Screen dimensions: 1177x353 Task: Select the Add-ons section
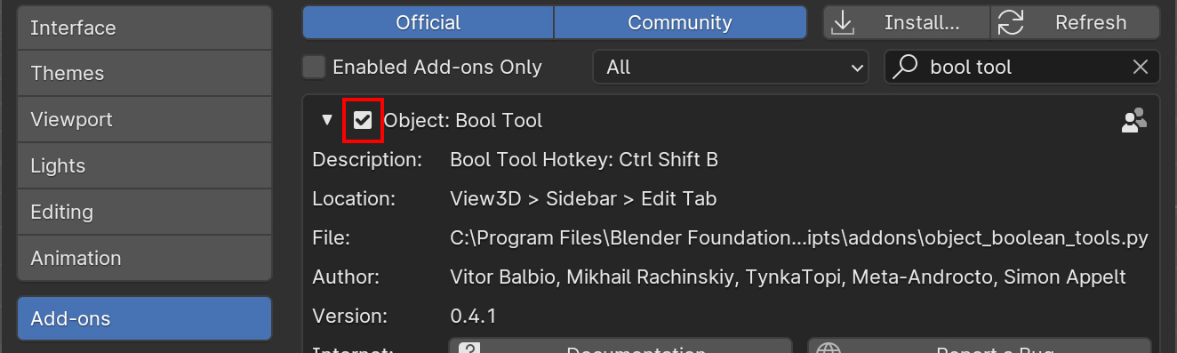144,318
